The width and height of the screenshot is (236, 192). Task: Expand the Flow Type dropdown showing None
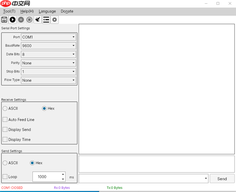pyautogui.click(x=48, y=80)
